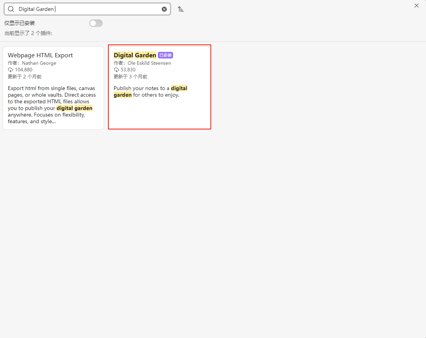The width and height of the screenshot is (426, 338).
Task: Click the 已安装 badge on Digital Garden
Action: pos(165,55)
